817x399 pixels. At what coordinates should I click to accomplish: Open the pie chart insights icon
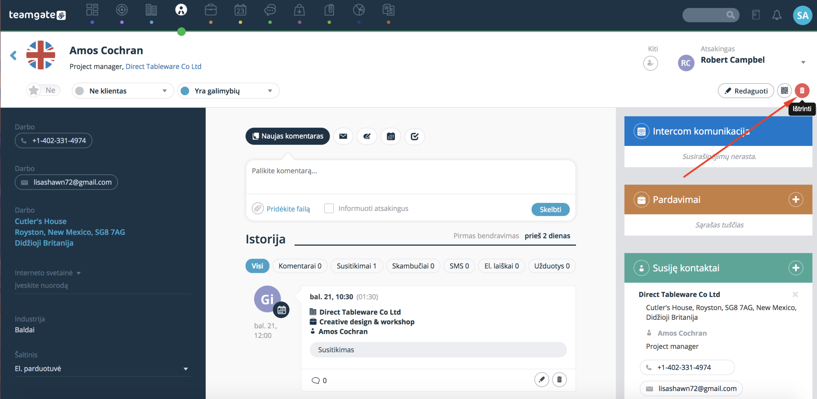359,10
